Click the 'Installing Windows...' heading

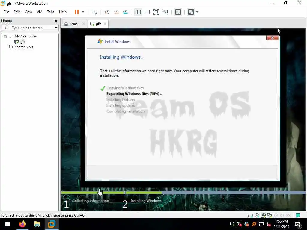click(122, 57)
